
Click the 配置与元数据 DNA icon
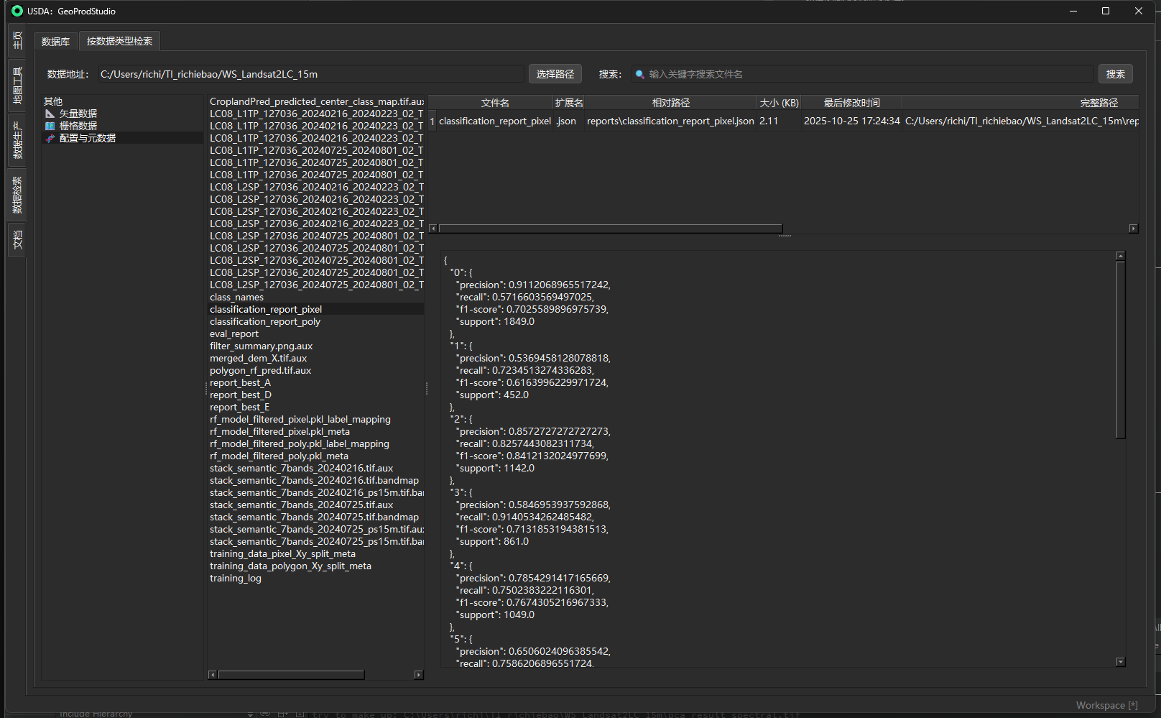tap(50, 138)
